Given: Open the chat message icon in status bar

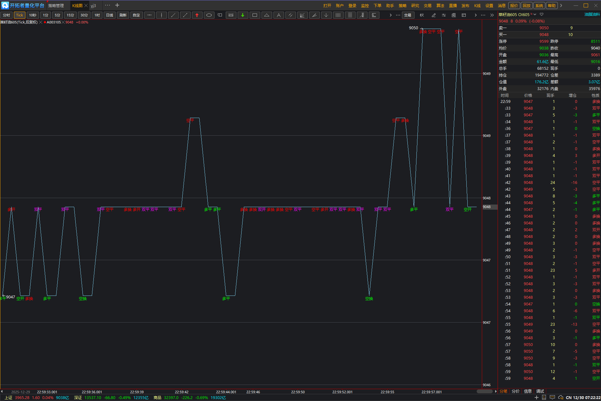Looking at the screenshot, I should pyautogui.click(x=552, y=398).
